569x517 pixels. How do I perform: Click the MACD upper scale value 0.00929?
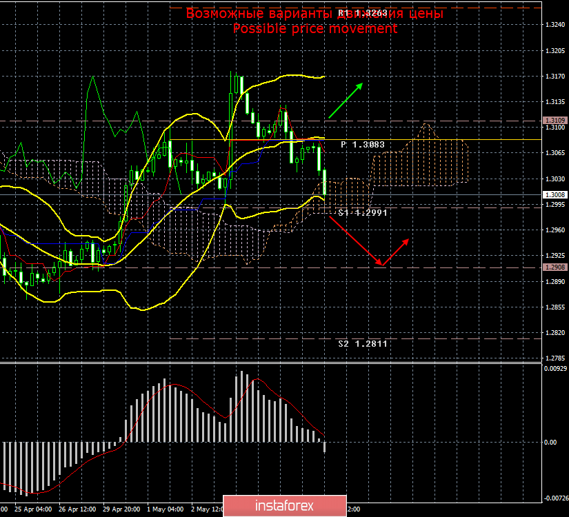555,369
